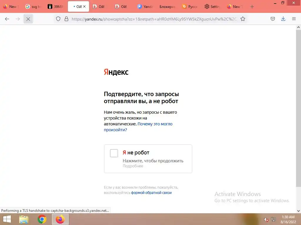Screen dimensions: 301x225
Task: Click 'Нажмите, чтобы продолжить' text
Action: tap(153, 161)
